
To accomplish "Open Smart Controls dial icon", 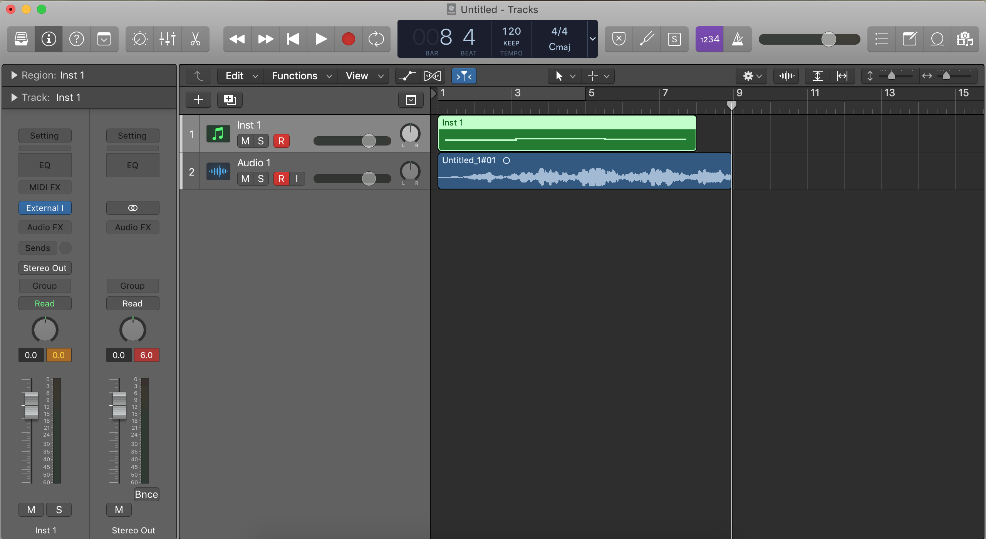I will click(139, 39).
